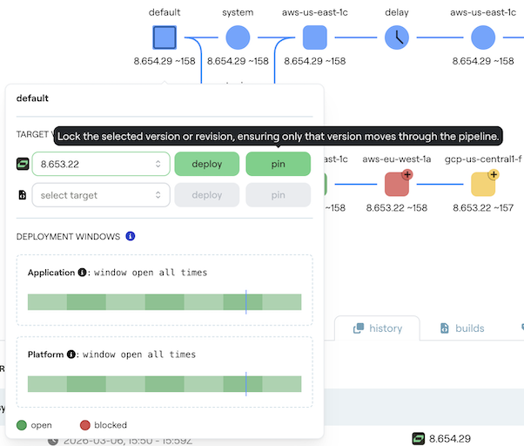Click the green application icon beside 8.654.29
The width and height of the screenshot is (524, 446).
tap(418, 439)
